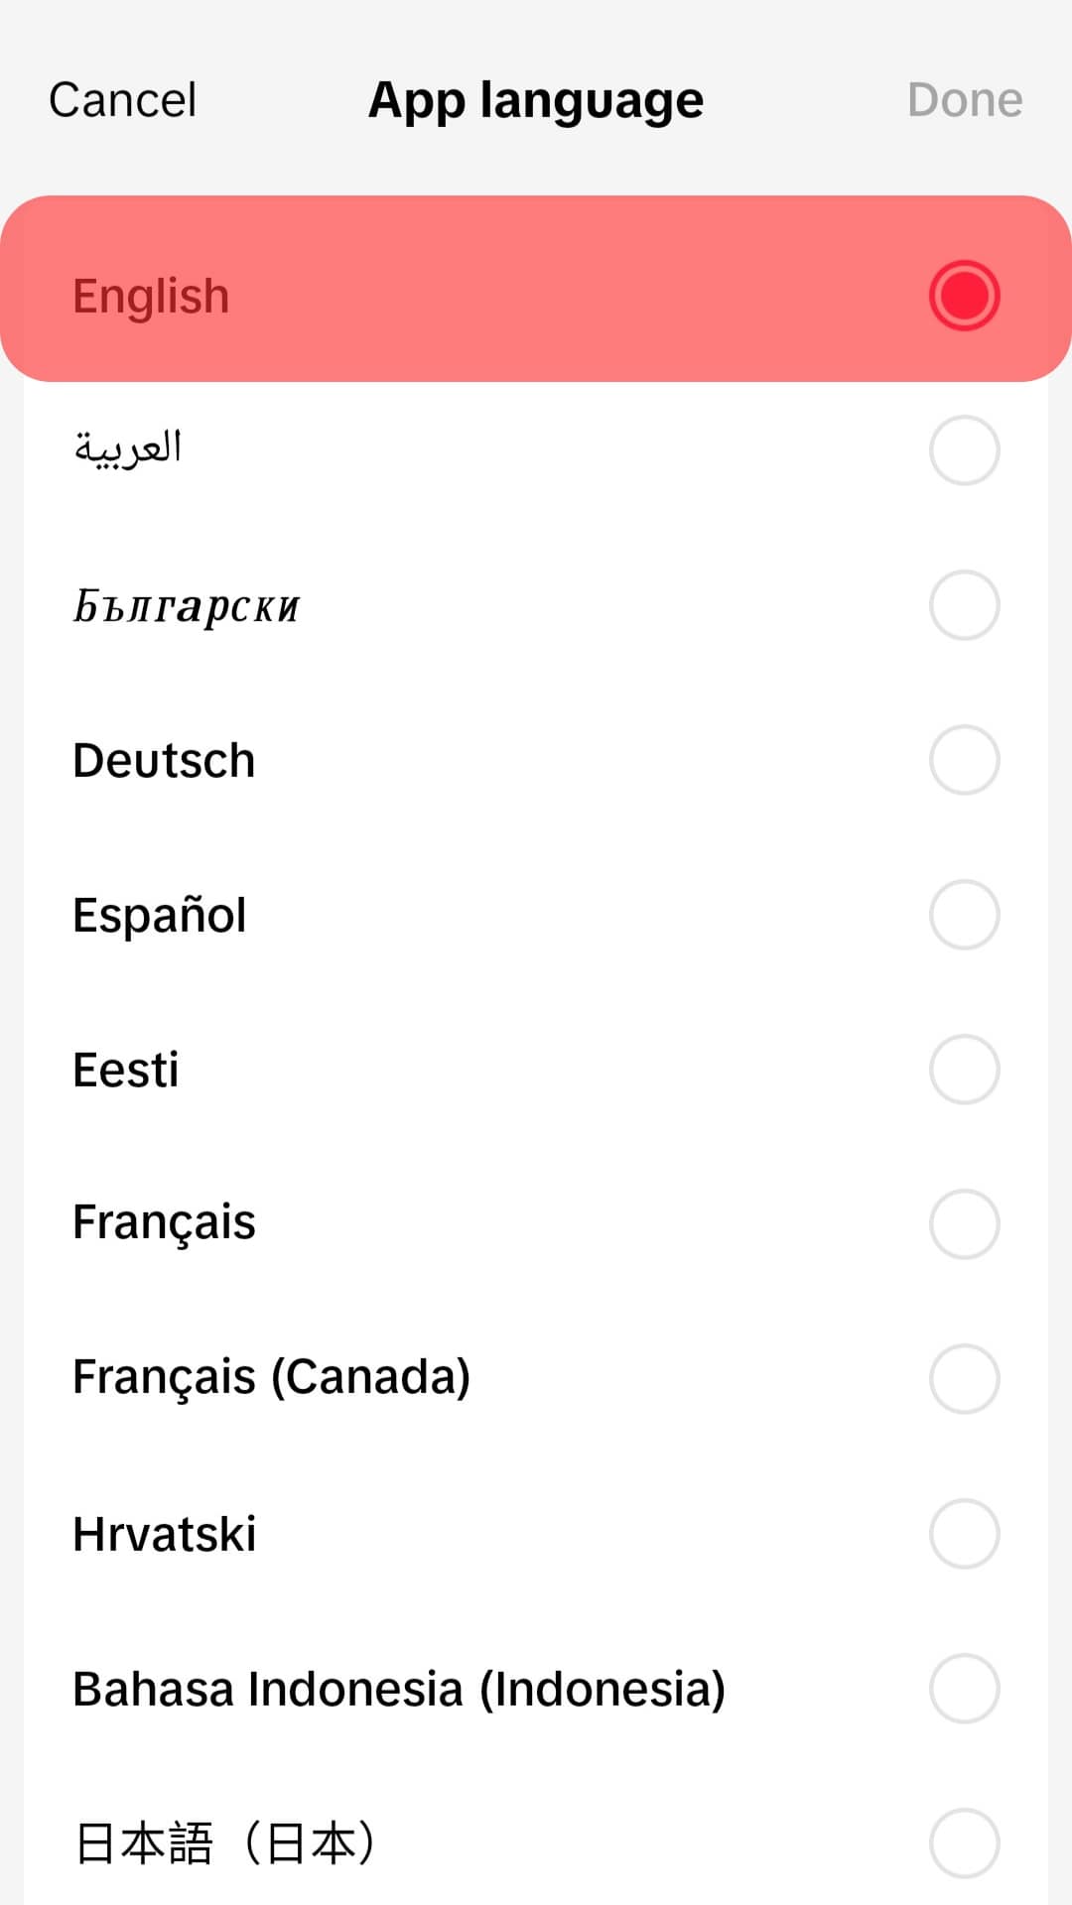
Task: Tap the Eesti language label
Action: 125,1070
